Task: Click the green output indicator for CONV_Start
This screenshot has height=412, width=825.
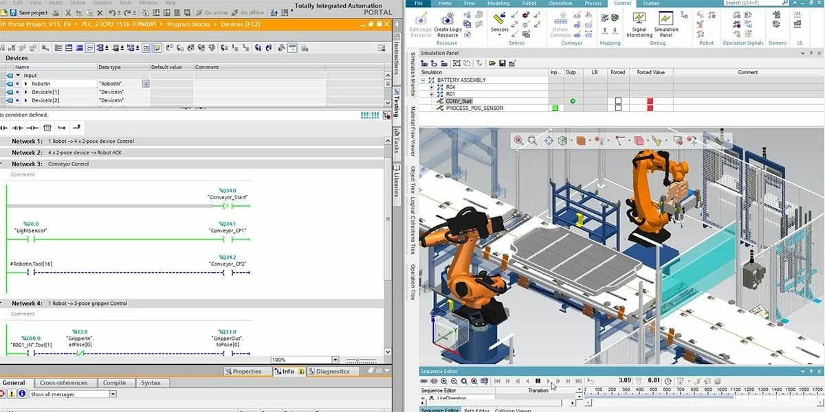Action: coord(573,101)
